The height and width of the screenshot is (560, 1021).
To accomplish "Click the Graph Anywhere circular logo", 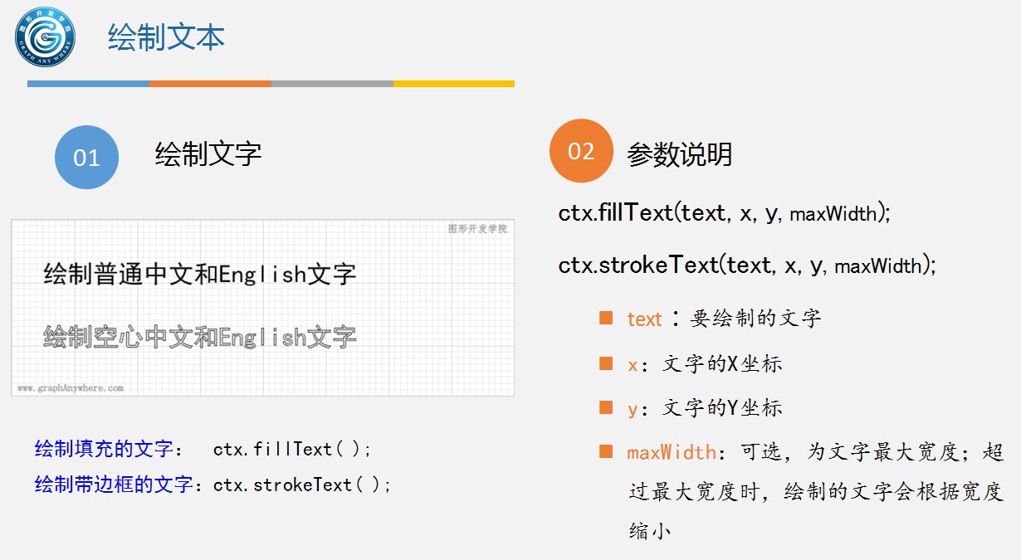I will click(x=46, y=37).
